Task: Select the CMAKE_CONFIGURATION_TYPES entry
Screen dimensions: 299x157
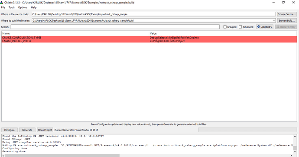Action: pos(22,38)
